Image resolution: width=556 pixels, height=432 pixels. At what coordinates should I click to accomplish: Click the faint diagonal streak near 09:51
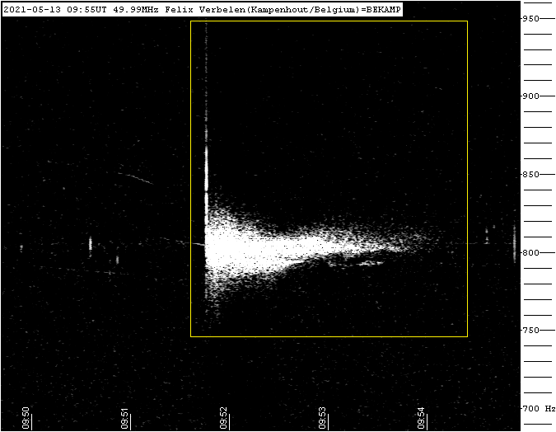pyautogui.click(x=136, y=178)
